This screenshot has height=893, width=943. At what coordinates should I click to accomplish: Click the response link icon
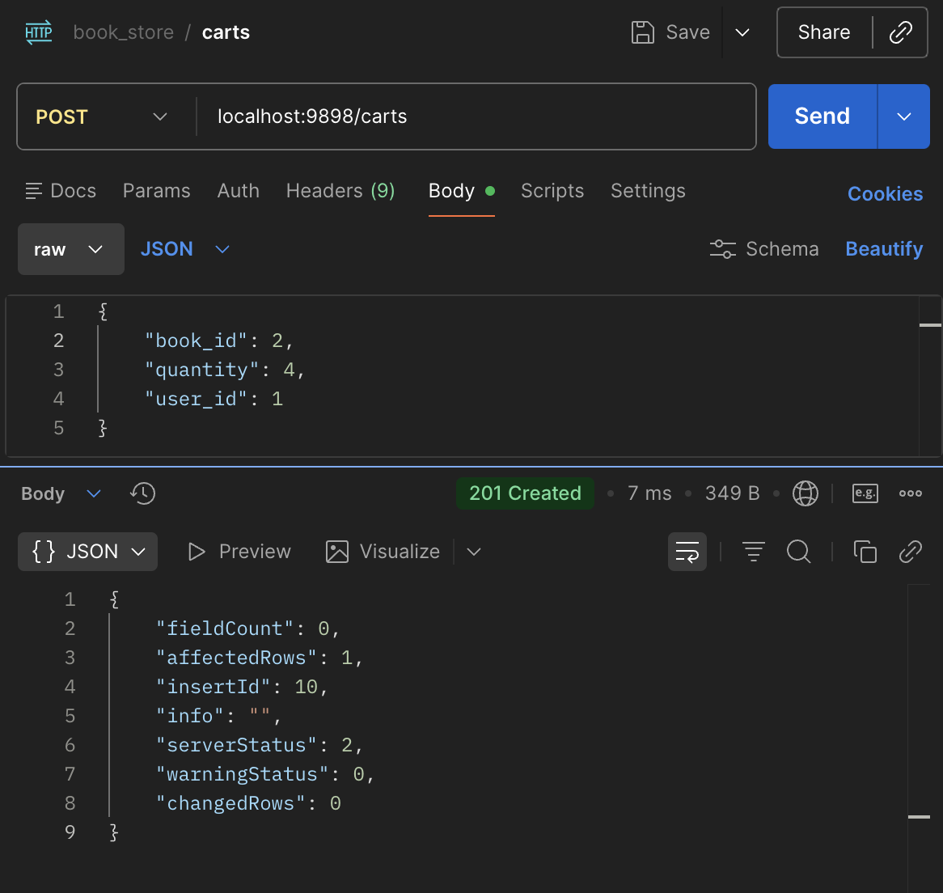[x=911, y=552]
